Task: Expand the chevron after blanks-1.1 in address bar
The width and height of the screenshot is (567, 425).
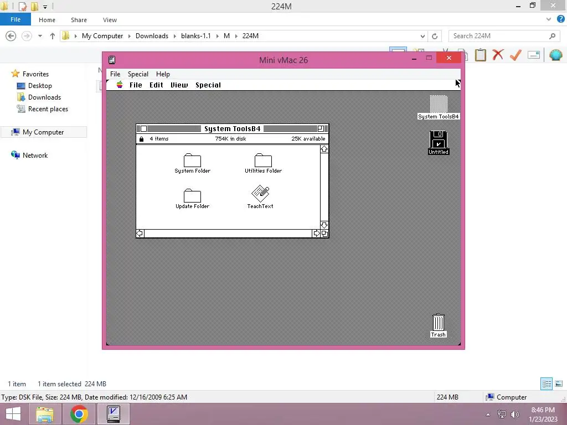Action: click(x=217, y=36)
